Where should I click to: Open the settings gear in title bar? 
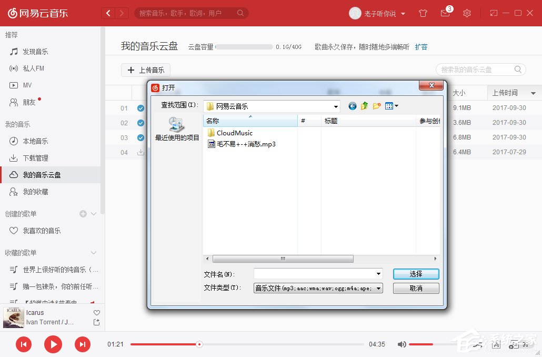click(x=467, y=13)
